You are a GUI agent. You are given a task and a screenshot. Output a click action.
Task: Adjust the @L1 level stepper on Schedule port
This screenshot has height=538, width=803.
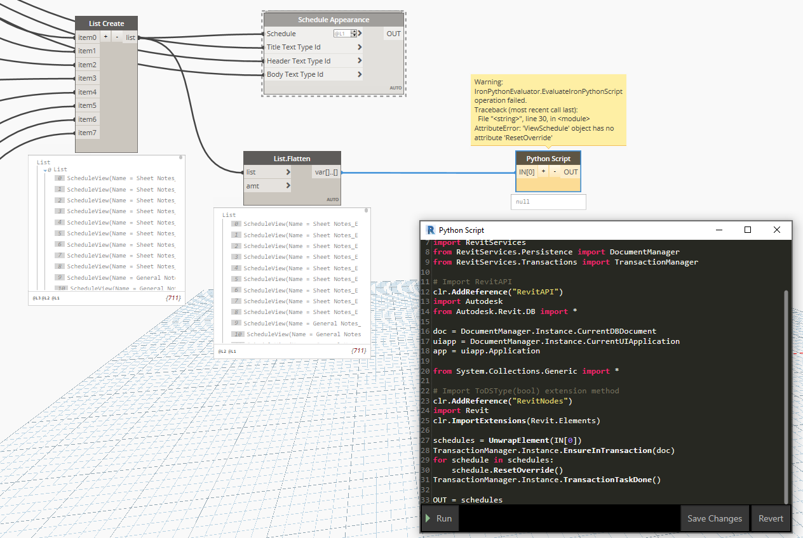[353, 34]
